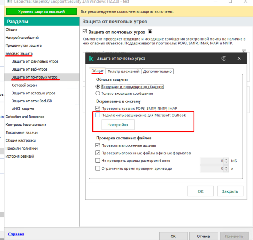The height and width of the screenshot is (240, 253).
Task: Click the archive size MB input field
Action: point(212,161)
